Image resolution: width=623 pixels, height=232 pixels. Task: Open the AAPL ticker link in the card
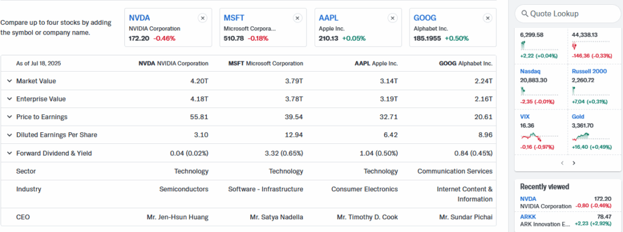[329, 18]
